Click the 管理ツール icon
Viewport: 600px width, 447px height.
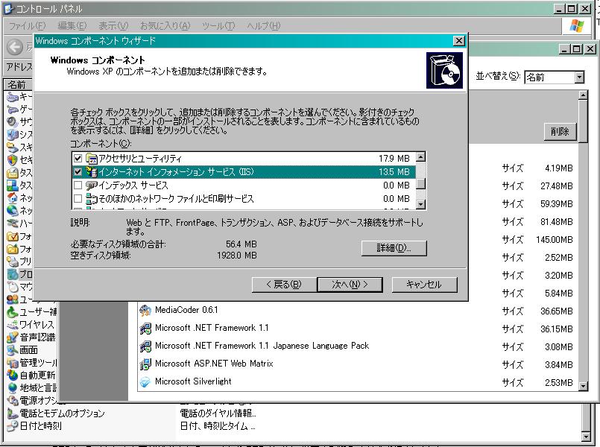[x=12, y=363]
